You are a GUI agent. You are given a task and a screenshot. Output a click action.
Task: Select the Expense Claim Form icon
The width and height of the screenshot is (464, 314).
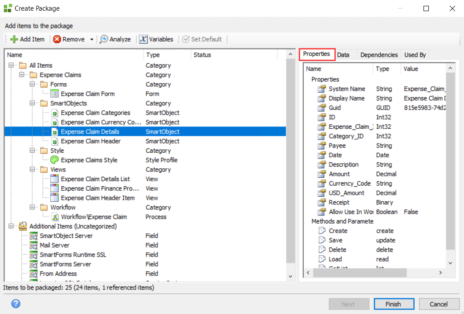(54, 94)
